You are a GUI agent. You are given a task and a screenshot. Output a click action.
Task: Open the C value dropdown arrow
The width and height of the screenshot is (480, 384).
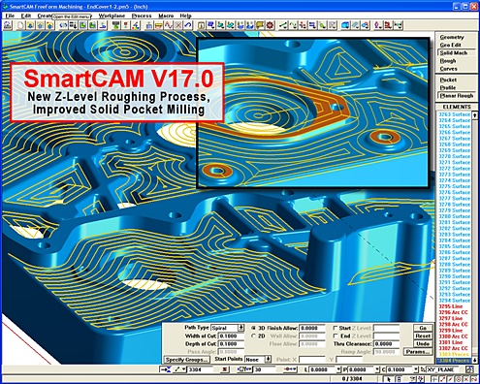pyautogui.click(x=416, y=369)
